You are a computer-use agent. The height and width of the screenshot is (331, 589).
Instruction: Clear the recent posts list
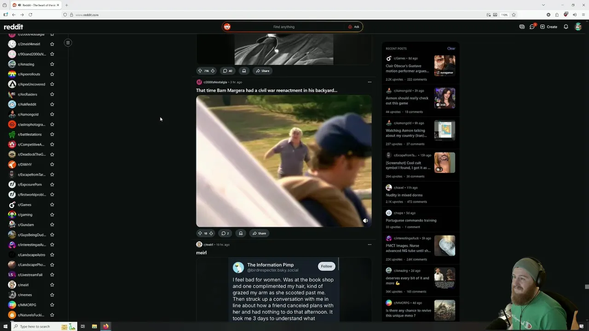[x=451, y=48]
